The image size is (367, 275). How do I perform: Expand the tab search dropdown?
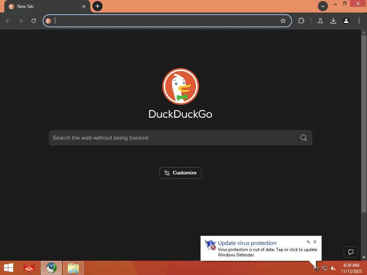[x=323, y=6]
